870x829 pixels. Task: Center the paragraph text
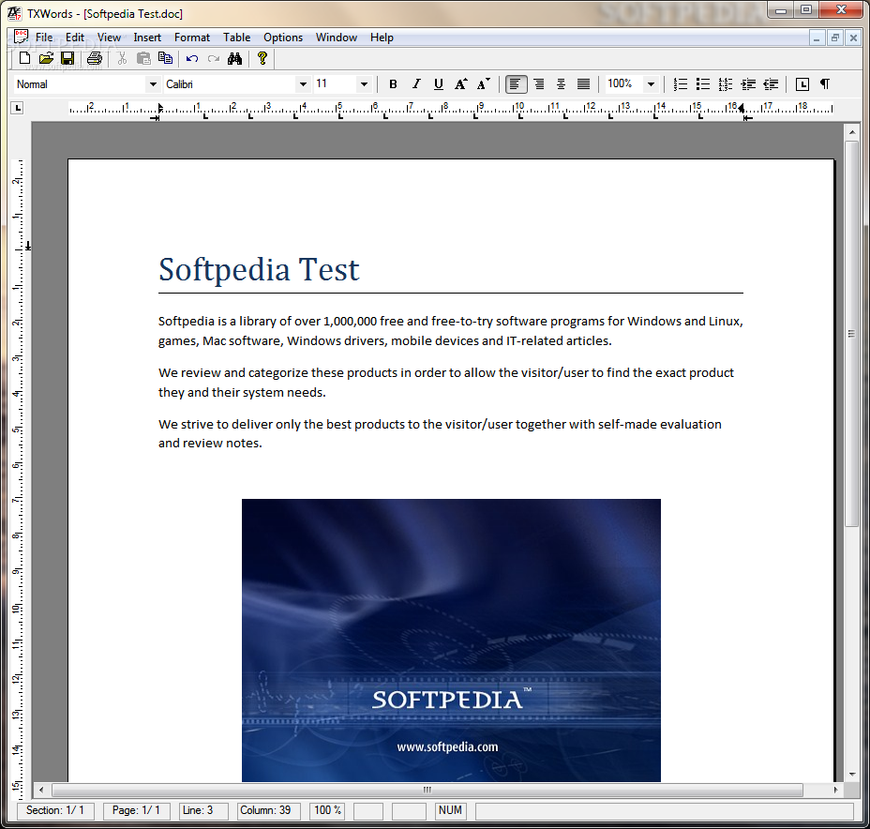(x=561, y=84)
